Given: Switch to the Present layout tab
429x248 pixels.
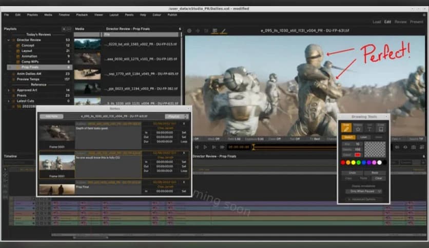Looking at the screenshot, I should pos(416,22).
